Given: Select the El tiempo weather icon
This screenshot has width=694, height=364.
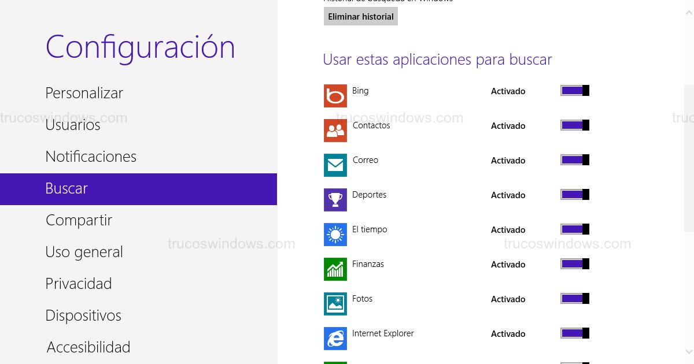Looking at the screenshot, I should click(335, 235).
